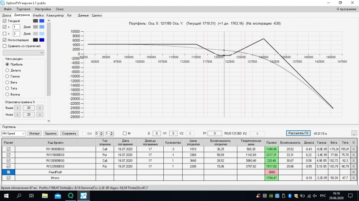Toggle the +1 Дней curve checkbox

point(4,27)
